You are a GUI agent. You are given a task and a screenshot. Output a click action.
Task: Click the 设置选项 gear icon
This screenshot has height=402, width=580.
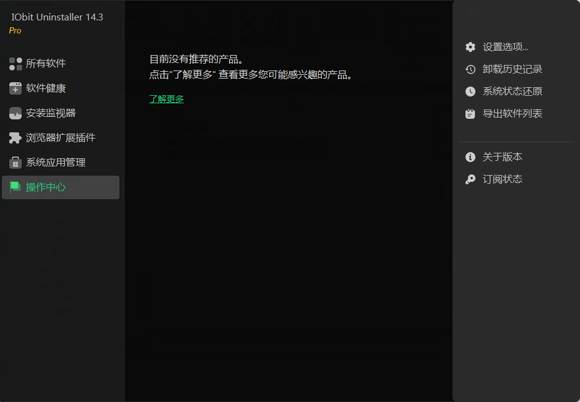470,47
